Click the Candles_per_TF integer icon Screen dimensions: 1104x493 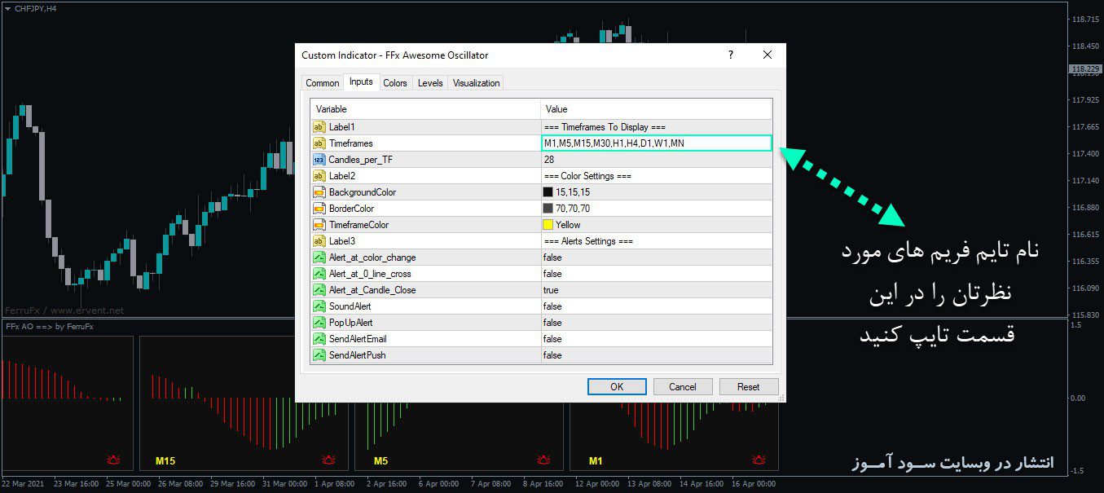[x=319, y=160]
